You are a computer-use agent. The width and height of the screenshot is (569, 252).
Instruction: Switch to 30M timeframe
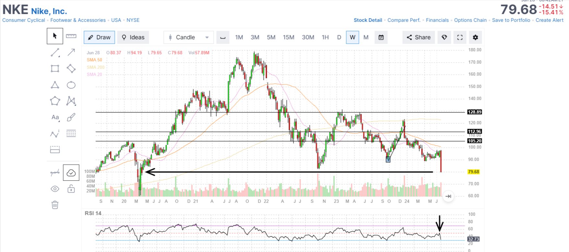click(308, 37)
